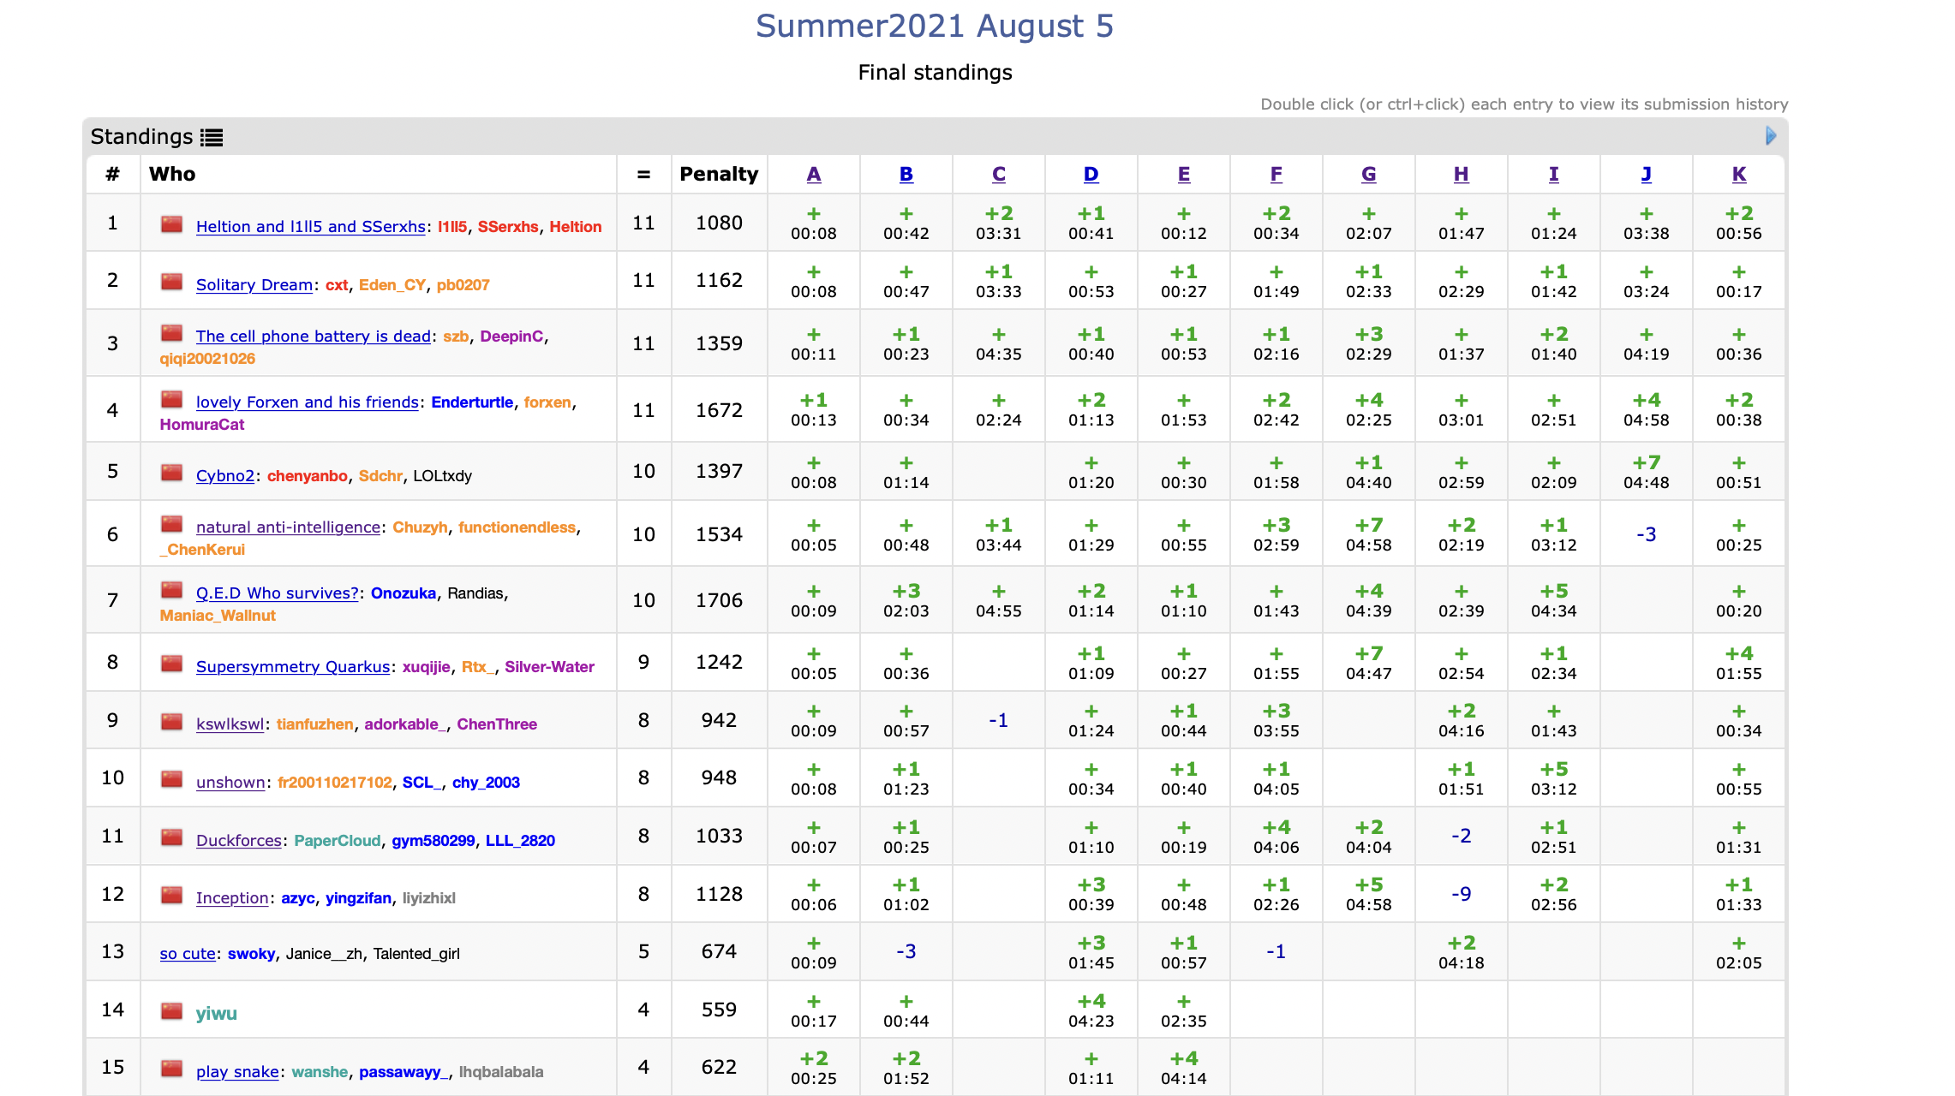Open problem F column header link
Viewport: 1955px width, 1096px height.
[1276, 175]
